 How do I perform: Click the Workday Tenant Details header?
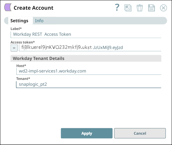[x=86, y=58]
